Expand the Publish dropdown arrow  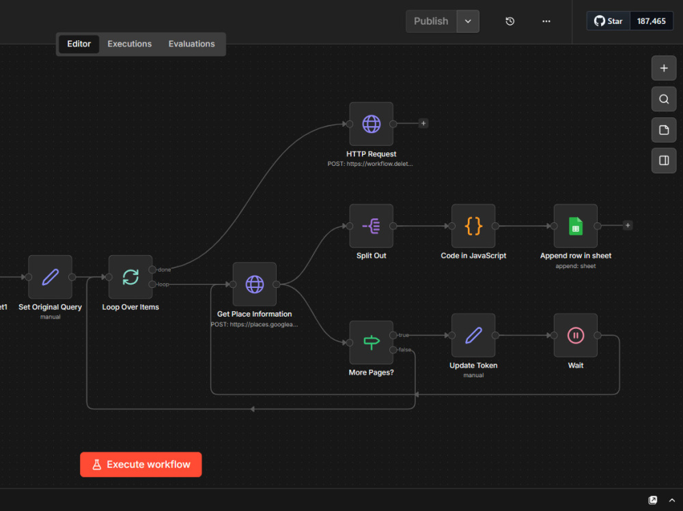[x=468, y=21]
